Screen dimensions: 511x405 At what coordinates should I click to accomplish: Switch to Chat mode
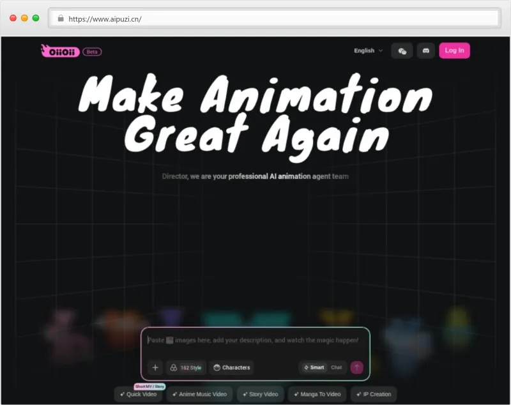[x=336, y=367]
